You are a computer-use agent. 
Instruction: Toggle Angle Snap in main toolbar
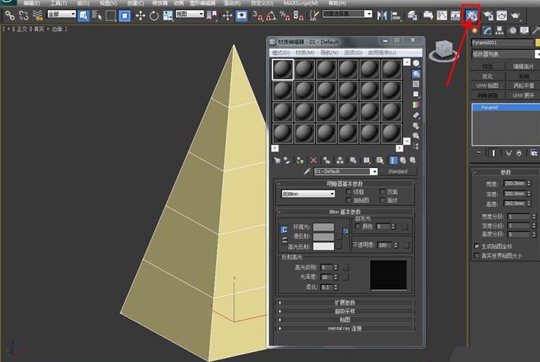pos(271,16)
